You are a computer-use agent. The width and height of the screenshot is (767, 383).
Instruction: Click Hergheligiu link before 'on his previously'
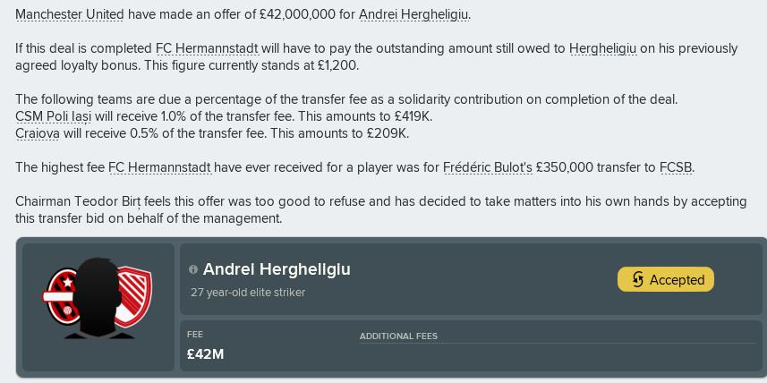pyautogui.click(x=602, y=48)
